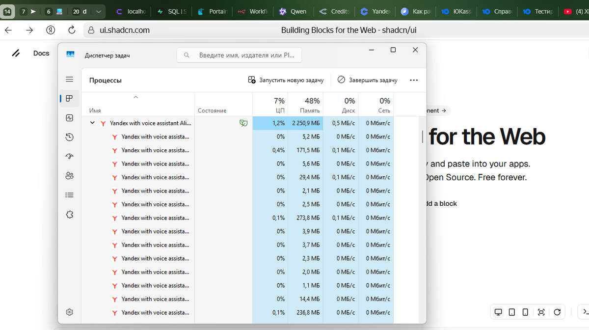Open Startup apps page in sidebar
The width and height of the screenshot is (589, 330).
[x=69, y=156]
